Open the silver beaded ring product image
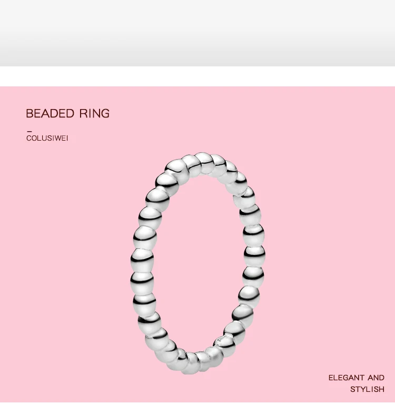Screen dimensions: 395x414 198,263
